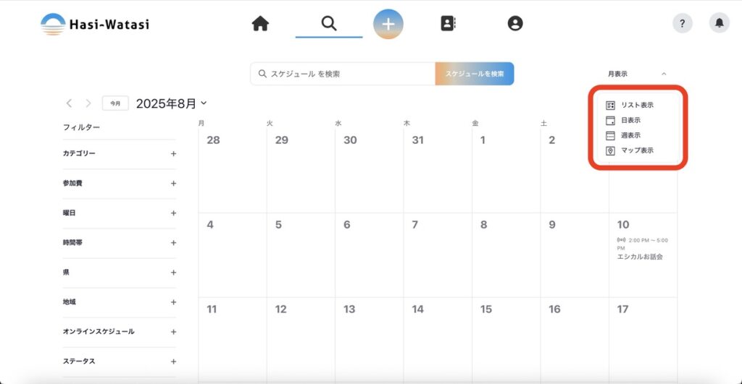Open notifications bell icon

point(719,23)
